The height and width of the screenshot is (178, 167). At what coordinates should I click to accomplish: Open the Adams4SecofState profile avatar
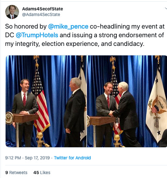[12, 12]
